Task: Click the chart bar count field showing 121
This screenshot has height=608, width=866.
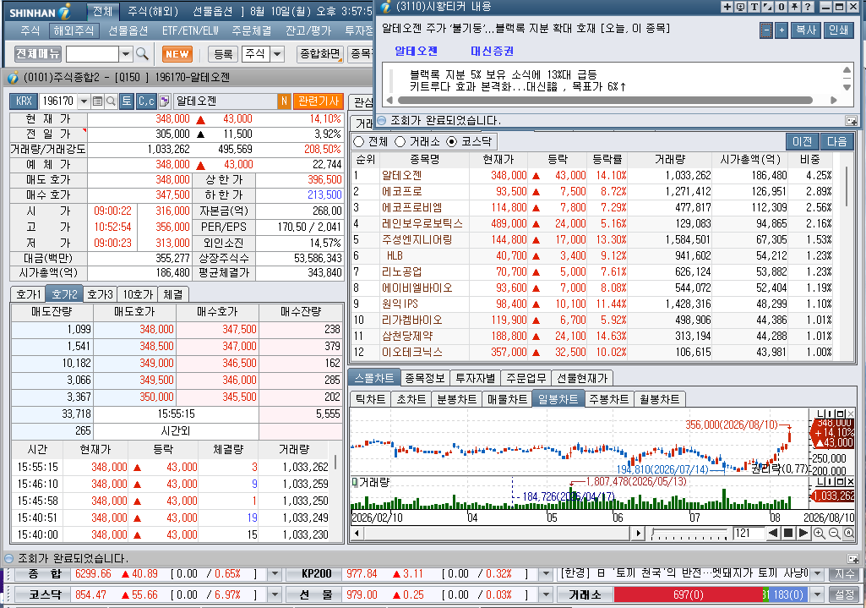Action: click(x=748, y=533)
